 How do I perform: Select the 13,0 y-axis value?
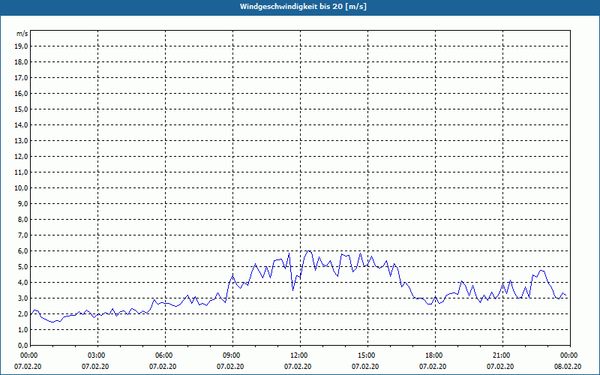[21, 141]
